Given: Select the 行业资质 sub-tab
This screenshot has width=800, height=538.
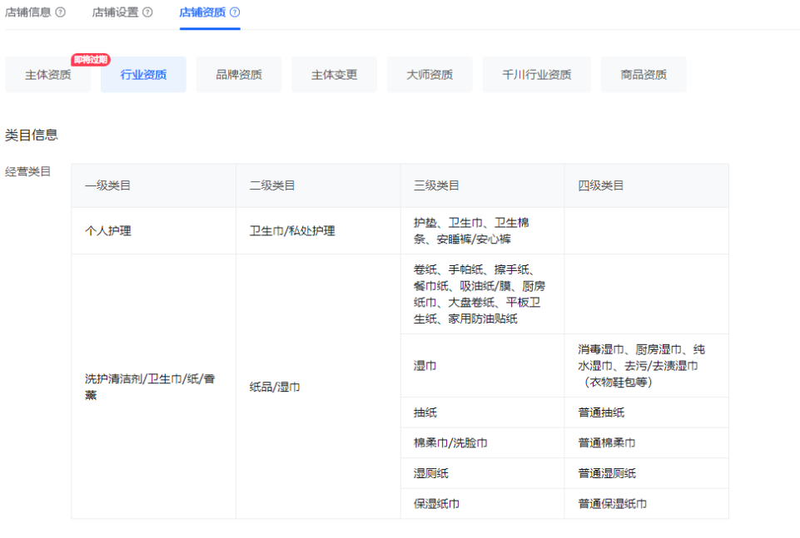Looking at the screenshot, I should click(x=143, y=75).
